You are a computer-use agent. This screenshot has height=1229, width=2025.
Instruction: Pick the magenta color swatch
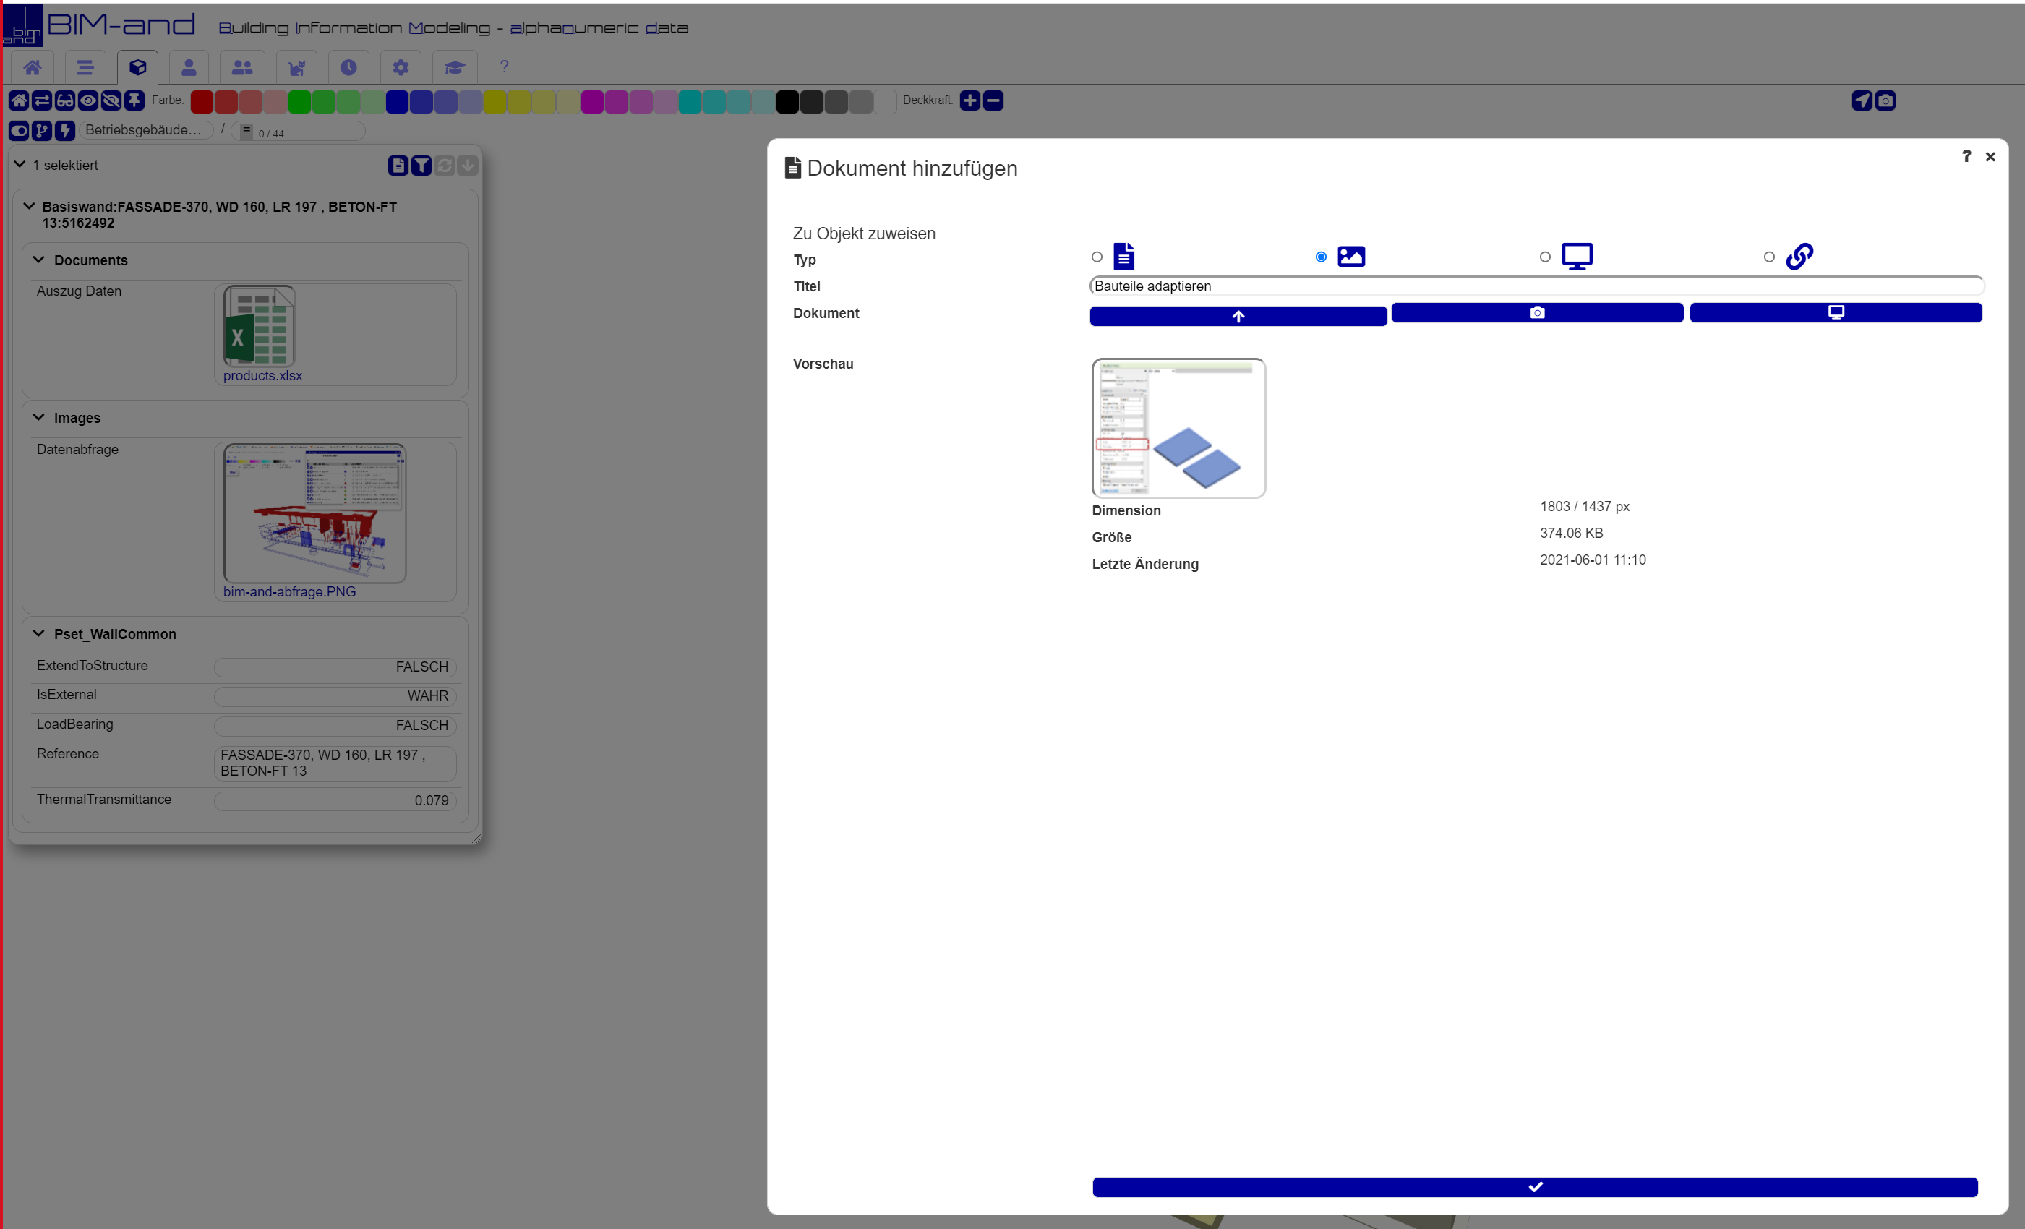pyautogui.click(x=591, y=101)
